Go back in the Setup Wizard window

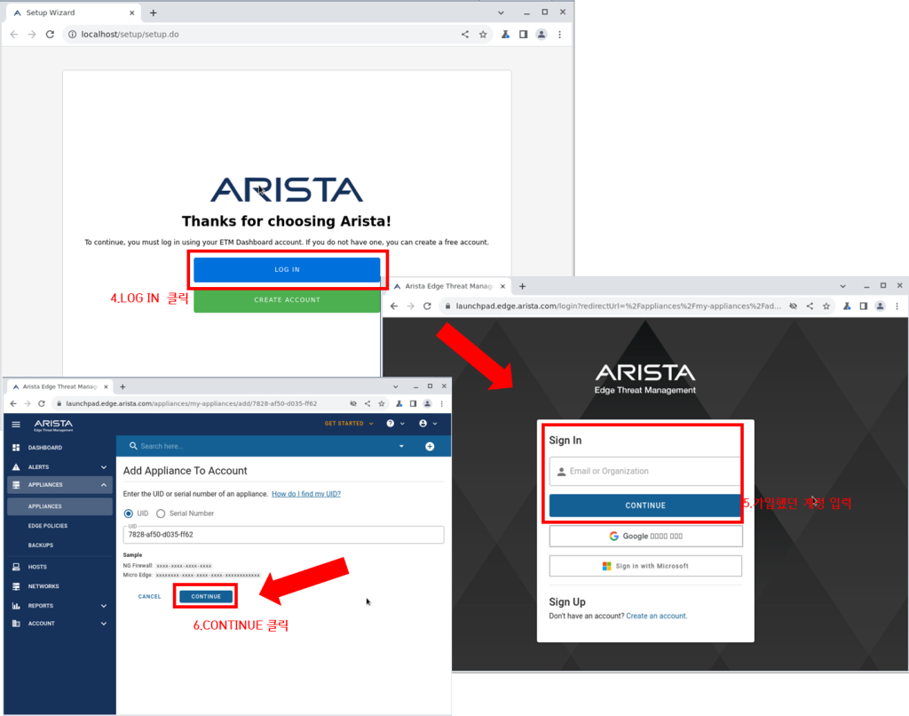point(14,35)
